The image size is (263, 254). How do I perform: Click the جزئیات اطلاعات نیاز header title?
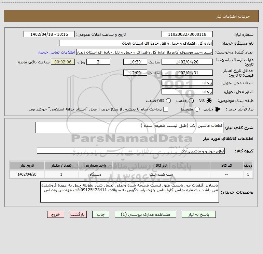pos(233,16)
